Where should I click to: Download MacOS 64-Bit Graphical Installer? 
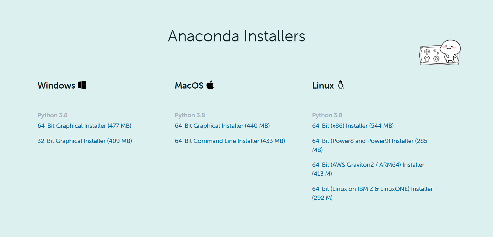222,126
